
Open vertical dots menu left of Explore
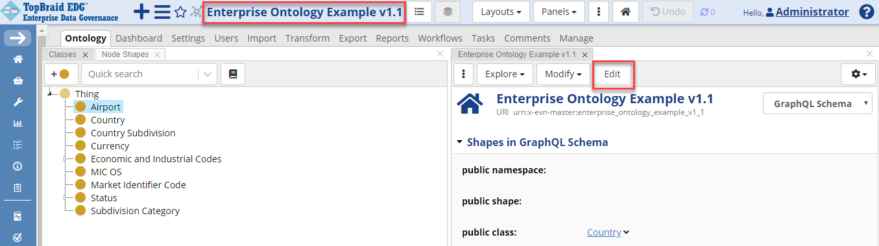[463, 74]
